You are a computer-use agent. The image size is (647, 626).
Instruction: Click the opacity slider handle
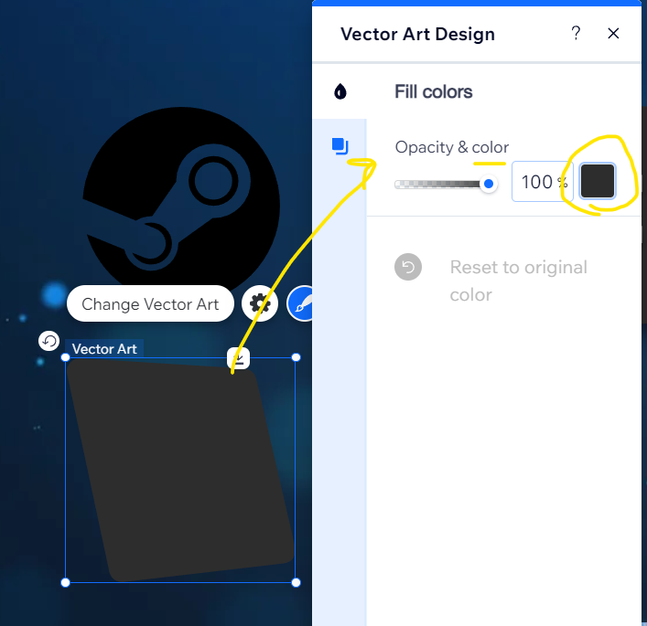(488, 184)
